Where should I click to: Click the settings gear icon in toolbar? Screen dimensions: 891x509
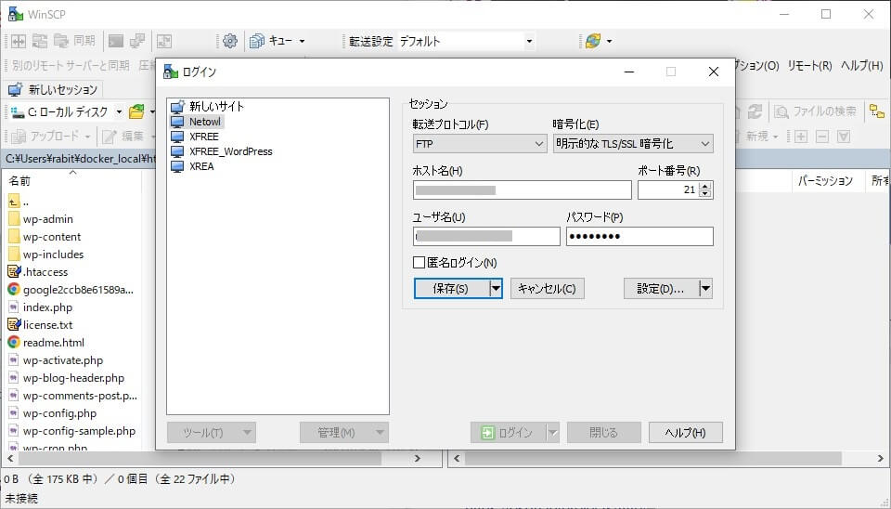coord(230,41)
